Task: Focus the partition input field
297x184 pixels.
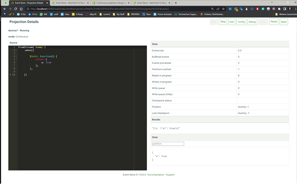Action: tap(168, 144)
